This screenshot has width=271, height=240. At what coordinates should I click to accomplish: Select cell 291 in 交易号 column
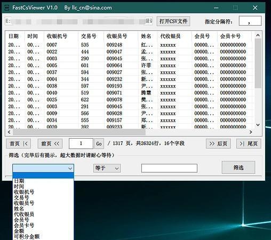click(85, 107)
